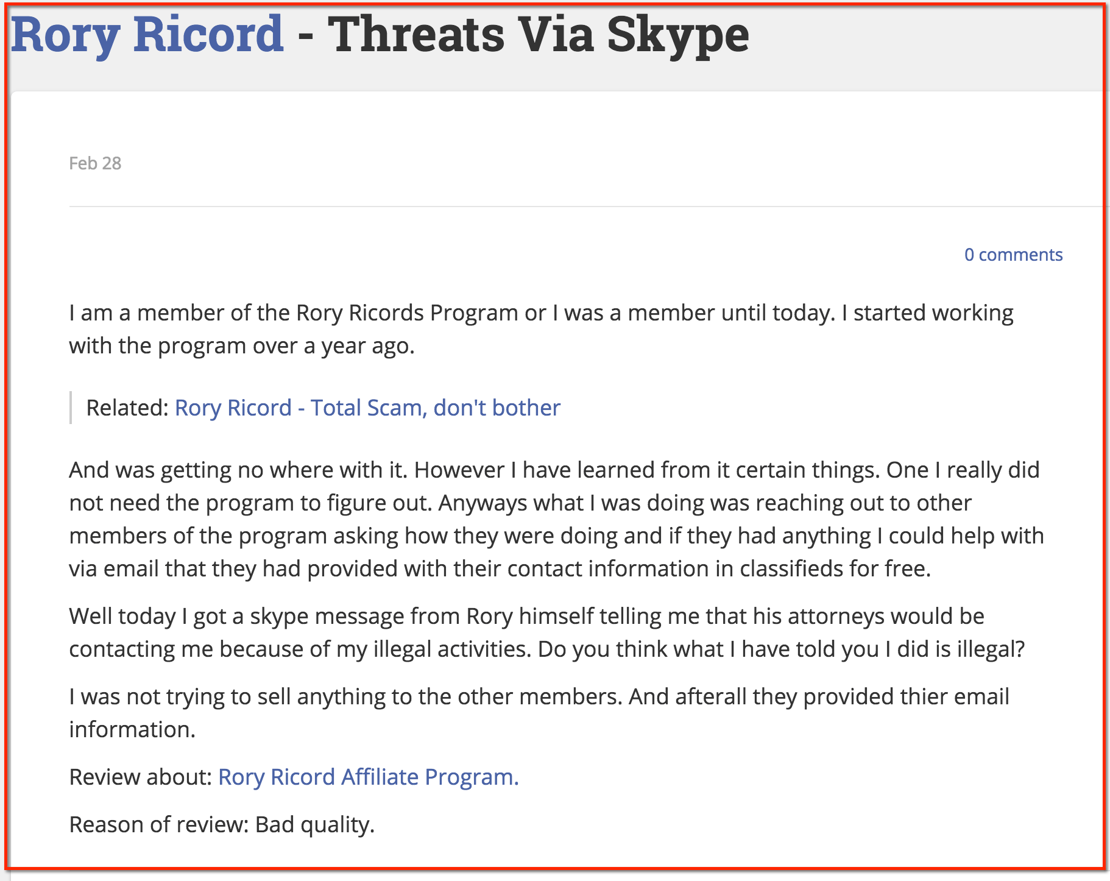
Task: Open Rory Ricord Affiliate Program link
Action: [369, 777]
